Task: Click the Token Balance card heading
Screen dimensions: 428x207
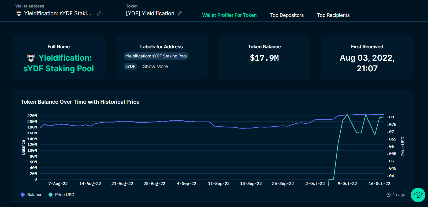Action: (265, 47)
